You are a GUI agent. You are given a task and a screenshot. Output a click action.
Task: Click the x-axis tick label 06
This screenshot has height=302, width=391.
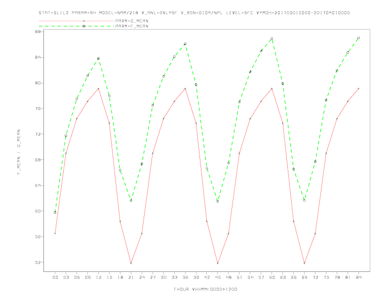point(77,277)
